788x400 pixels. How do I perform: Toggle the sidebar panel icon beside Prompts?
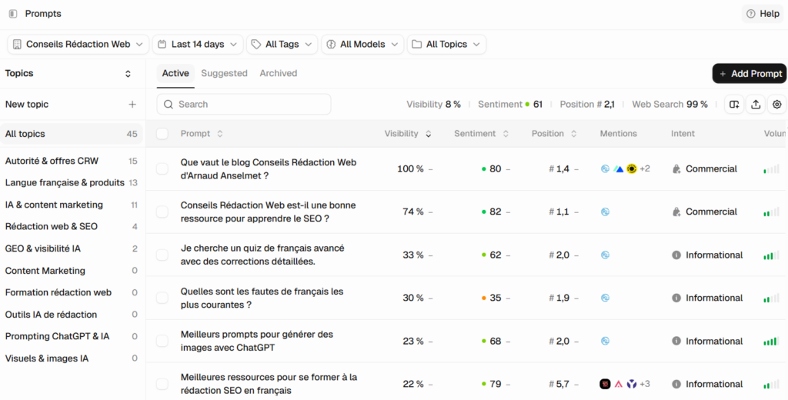point(13,14)
